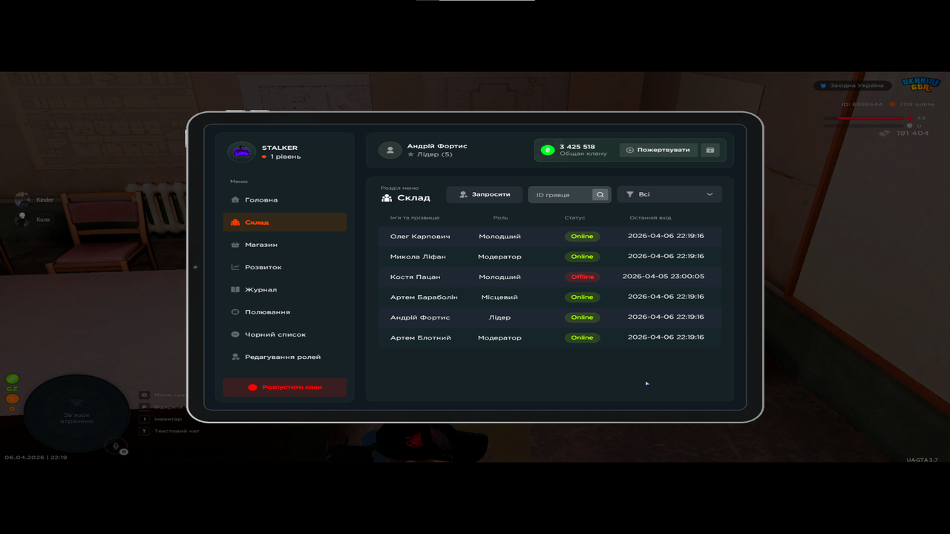Viewport: 950px width, 534px height.
Task: Click the Kinder player avatar
Action: coord(22,200)
